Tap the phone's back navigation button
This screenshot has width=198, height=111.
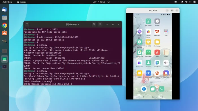pos(162,97)
